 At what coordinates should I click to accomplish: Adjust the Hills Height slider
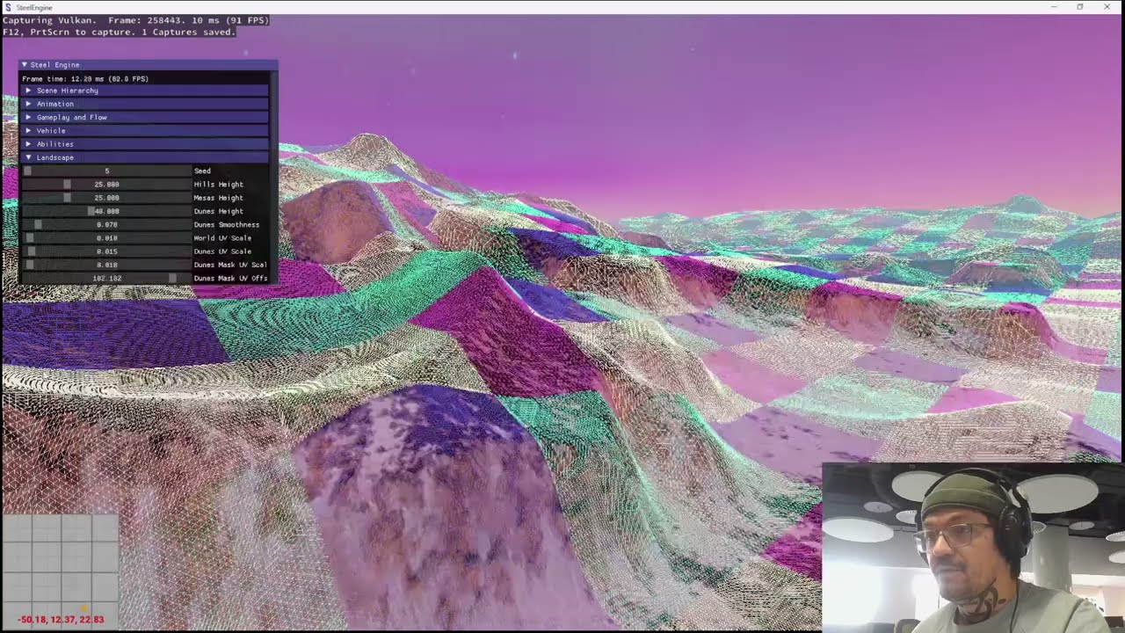click(x=106, y=185)
